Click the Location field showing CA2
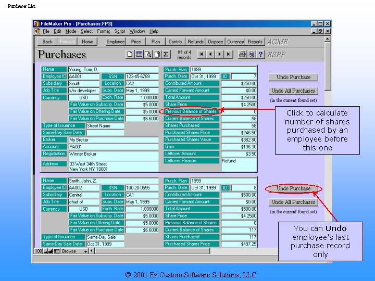The width and height of the screenshot is (375, 281). click(x=142, y=83)
